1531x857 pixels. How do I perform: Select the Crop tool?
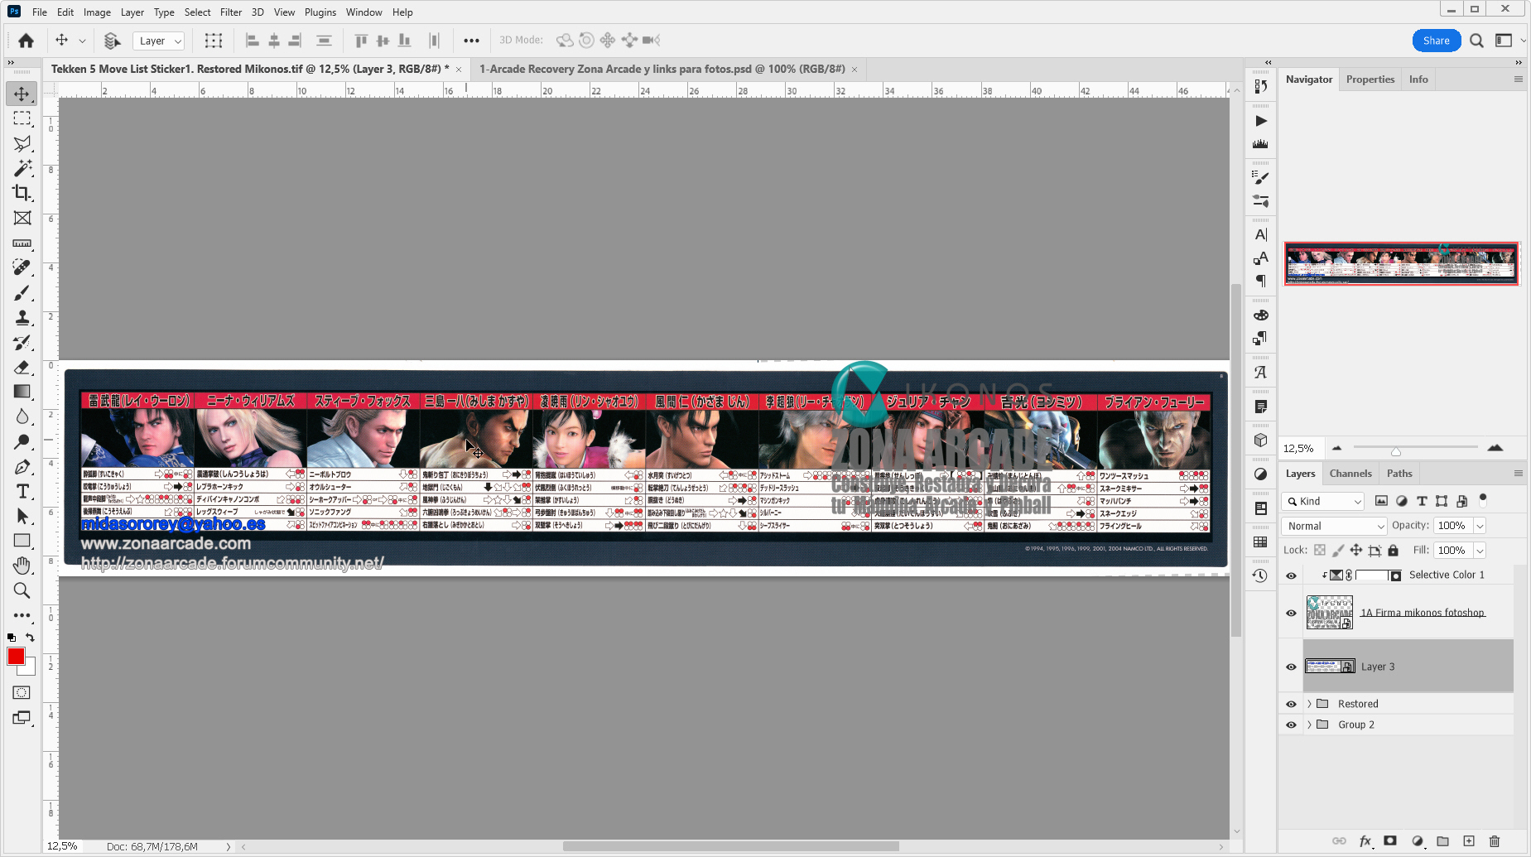point(22,193)
